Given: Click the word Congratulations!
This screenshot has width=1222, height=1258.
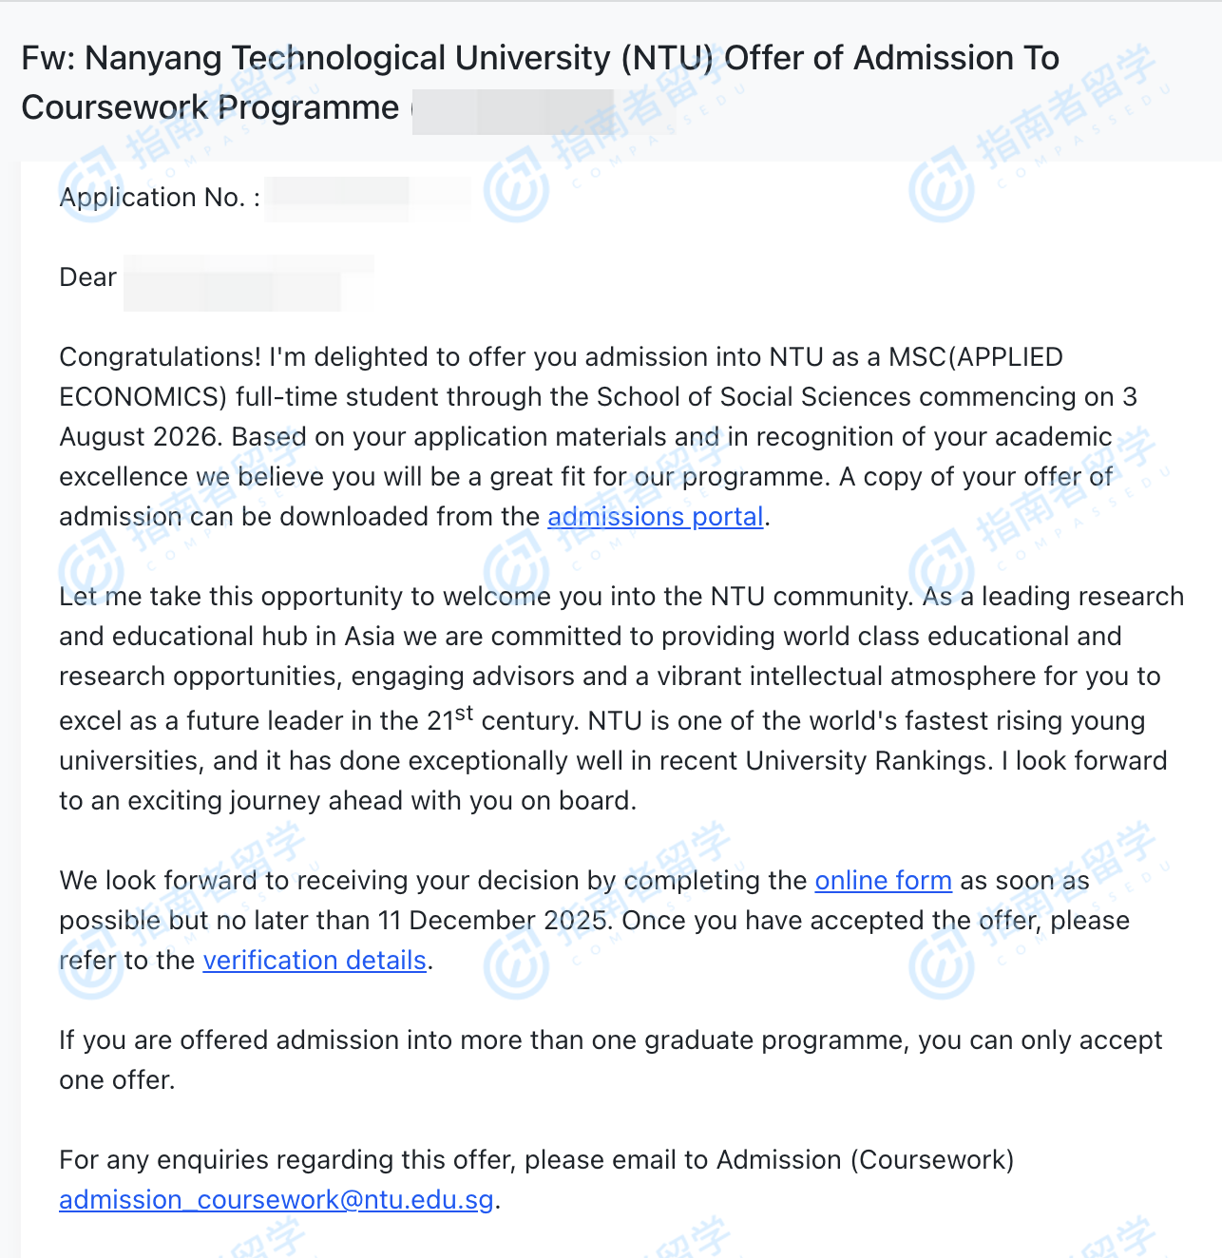Looking at the screenshot, I should pyautogui.click(x=160, y=357).
